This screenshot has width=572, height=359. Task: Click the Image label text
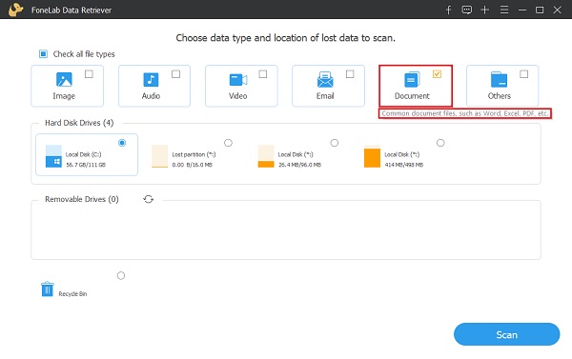tap(64, 96)
